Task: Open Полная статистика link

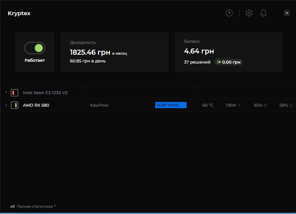Action: click(x=35, y=207)
